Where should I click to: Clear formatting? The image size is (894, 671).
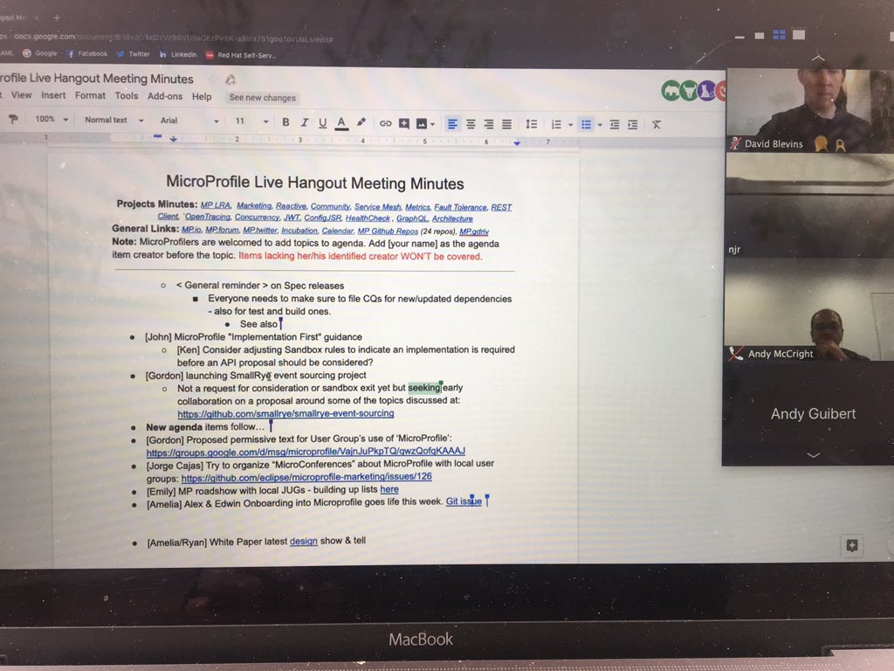click(657, 124)
